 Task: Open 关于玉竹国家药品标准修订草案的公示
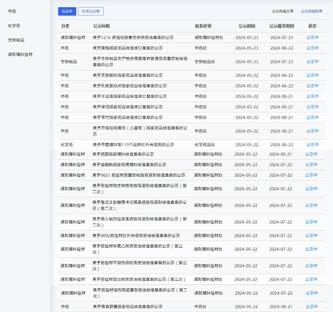(128, 117)
